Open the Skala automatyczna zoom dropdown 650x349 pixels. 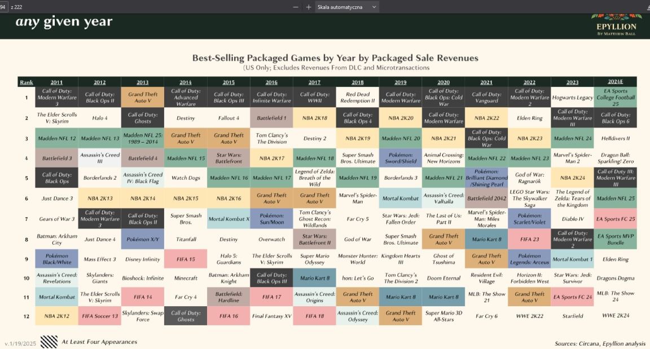point(346,7)
